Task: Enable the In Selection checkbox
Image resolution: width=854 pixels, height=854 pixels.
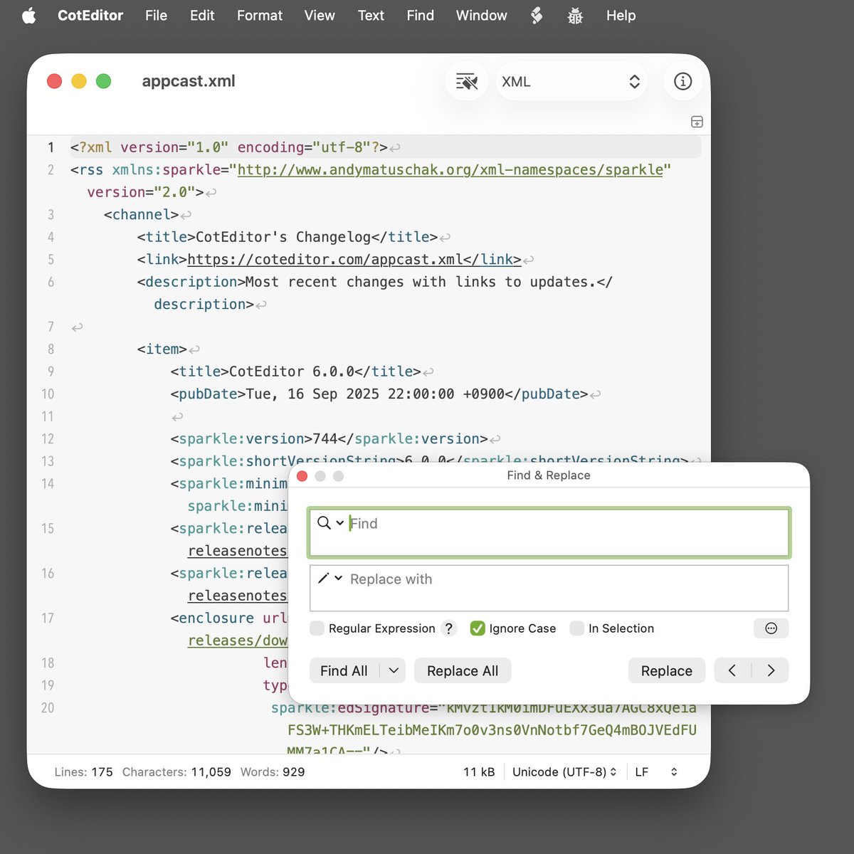Action: tap(577, 628)
